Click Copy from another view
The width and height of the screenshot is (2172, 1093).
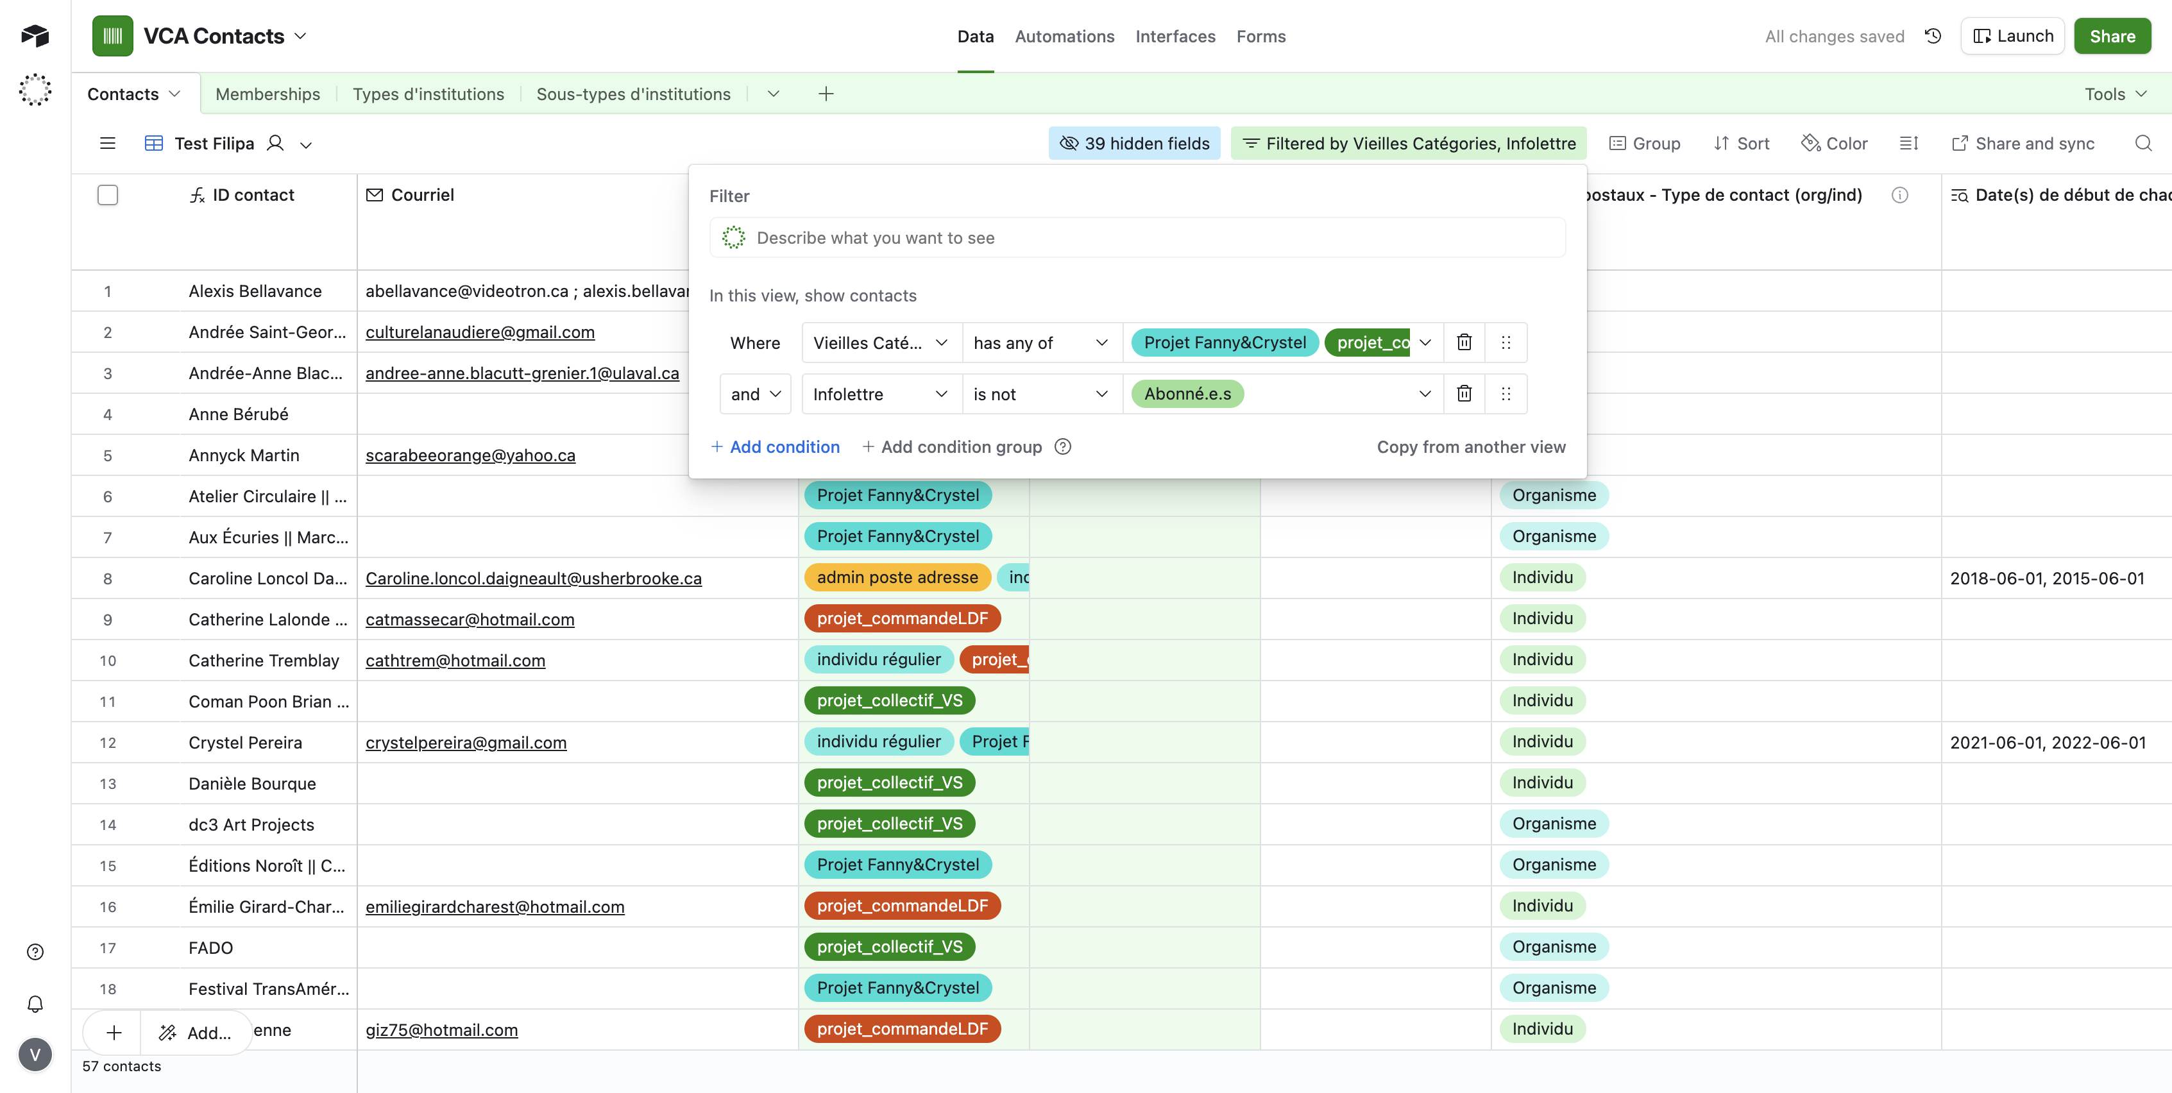pos(1470,447)
